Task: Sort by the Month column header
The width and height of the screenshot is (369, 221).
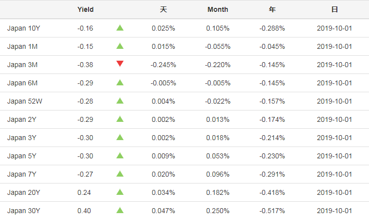Action: click(218, 9)
